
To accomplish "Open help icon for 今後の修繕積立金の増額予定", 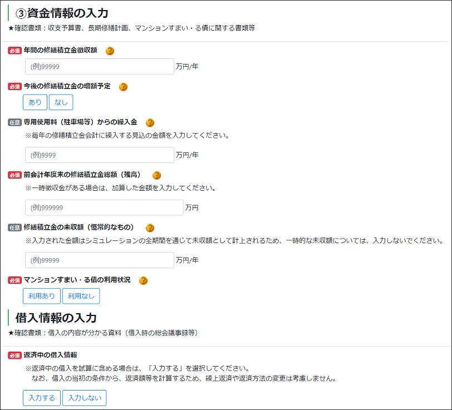I will [123, 87].
